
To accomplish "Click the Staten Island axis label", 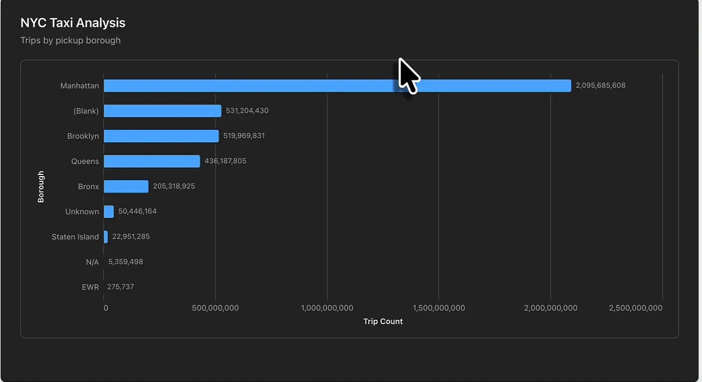I will click(x=75, y=237).
